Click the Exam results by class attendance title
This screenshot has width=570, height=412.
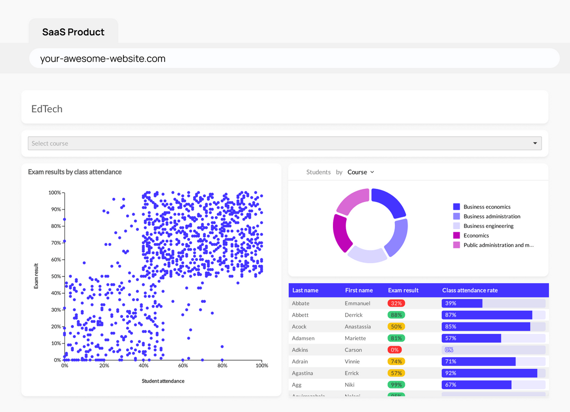(x=74, y=172)
